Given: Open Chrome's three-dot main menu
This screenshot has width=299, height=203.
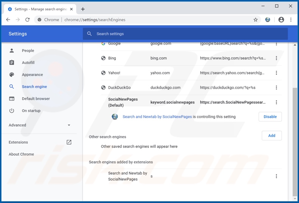Looking at the screenshot, I should (x=291, y=20).
